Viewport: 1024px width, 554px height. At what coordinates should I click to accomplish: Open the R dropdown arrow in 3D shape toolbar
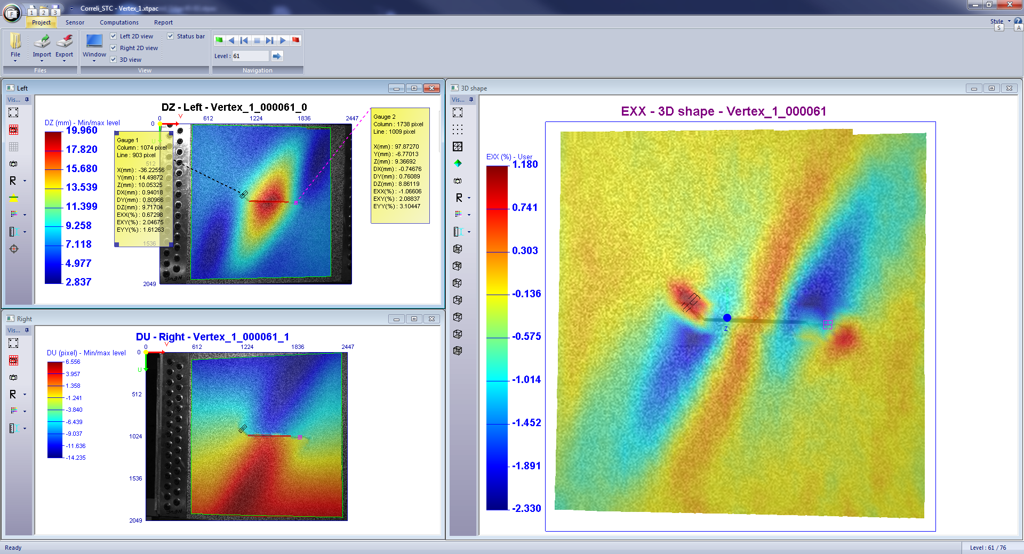tap(469, 198)
